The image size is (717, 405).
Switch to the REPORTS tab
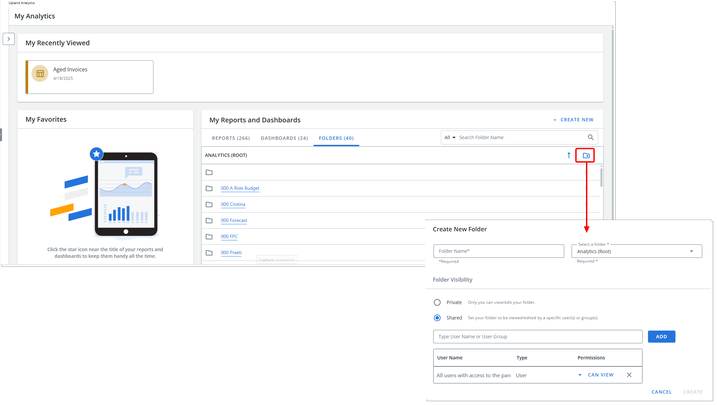pyautogui.click(x=231, y=138)
